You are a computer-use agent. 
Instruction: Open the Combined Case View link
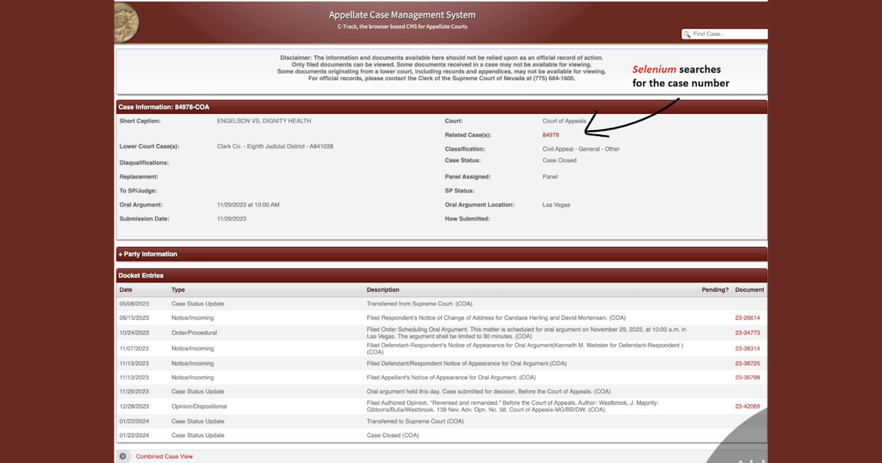click(x=164, y=456)
